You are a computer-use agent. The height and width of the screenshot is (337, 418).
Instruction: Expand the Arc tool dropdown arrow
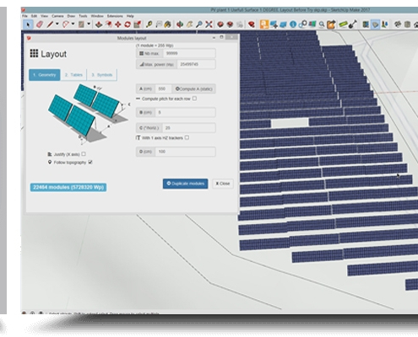coord(73,24)
